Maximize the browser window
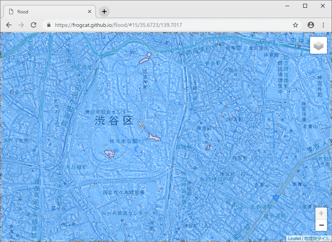Image resolution: width=332 pixels, height=242 pixels. 305,6
